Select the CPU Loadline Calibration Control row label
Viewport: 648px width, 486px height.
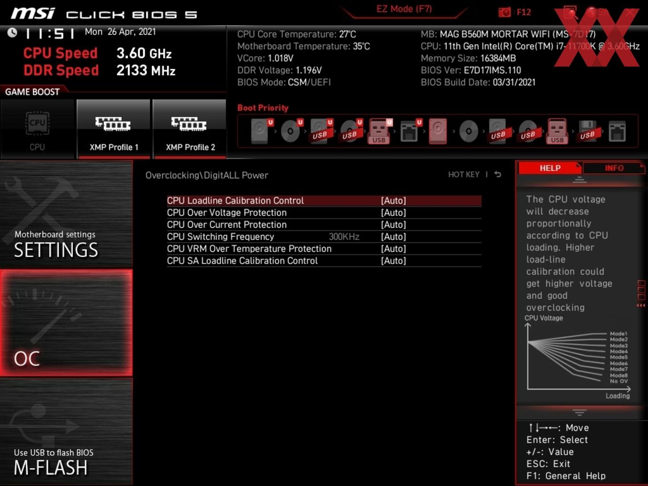(x=235, y=201)
